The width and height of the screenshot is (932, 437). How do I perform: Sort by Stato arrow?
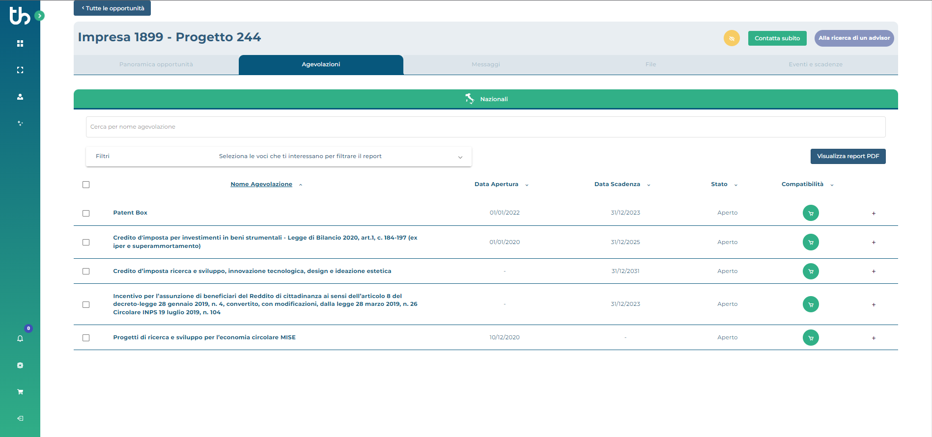[x=735, y=185]
